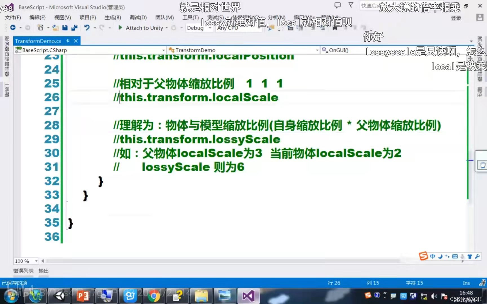
Task: Open the 工具(T) menu
Action: [191, 17]
